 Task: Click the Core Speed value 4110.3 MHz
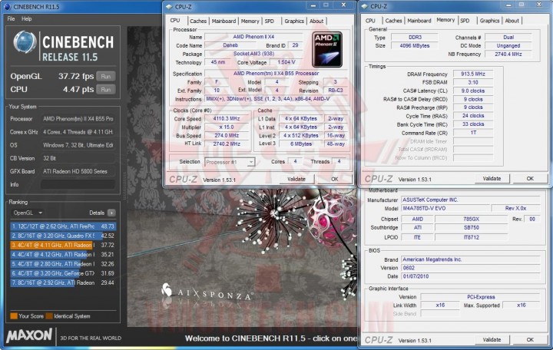tap(227, 118)
